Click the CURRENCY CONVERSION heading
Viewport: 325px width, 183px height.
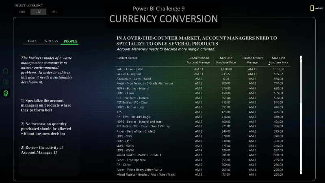[164, 19]
